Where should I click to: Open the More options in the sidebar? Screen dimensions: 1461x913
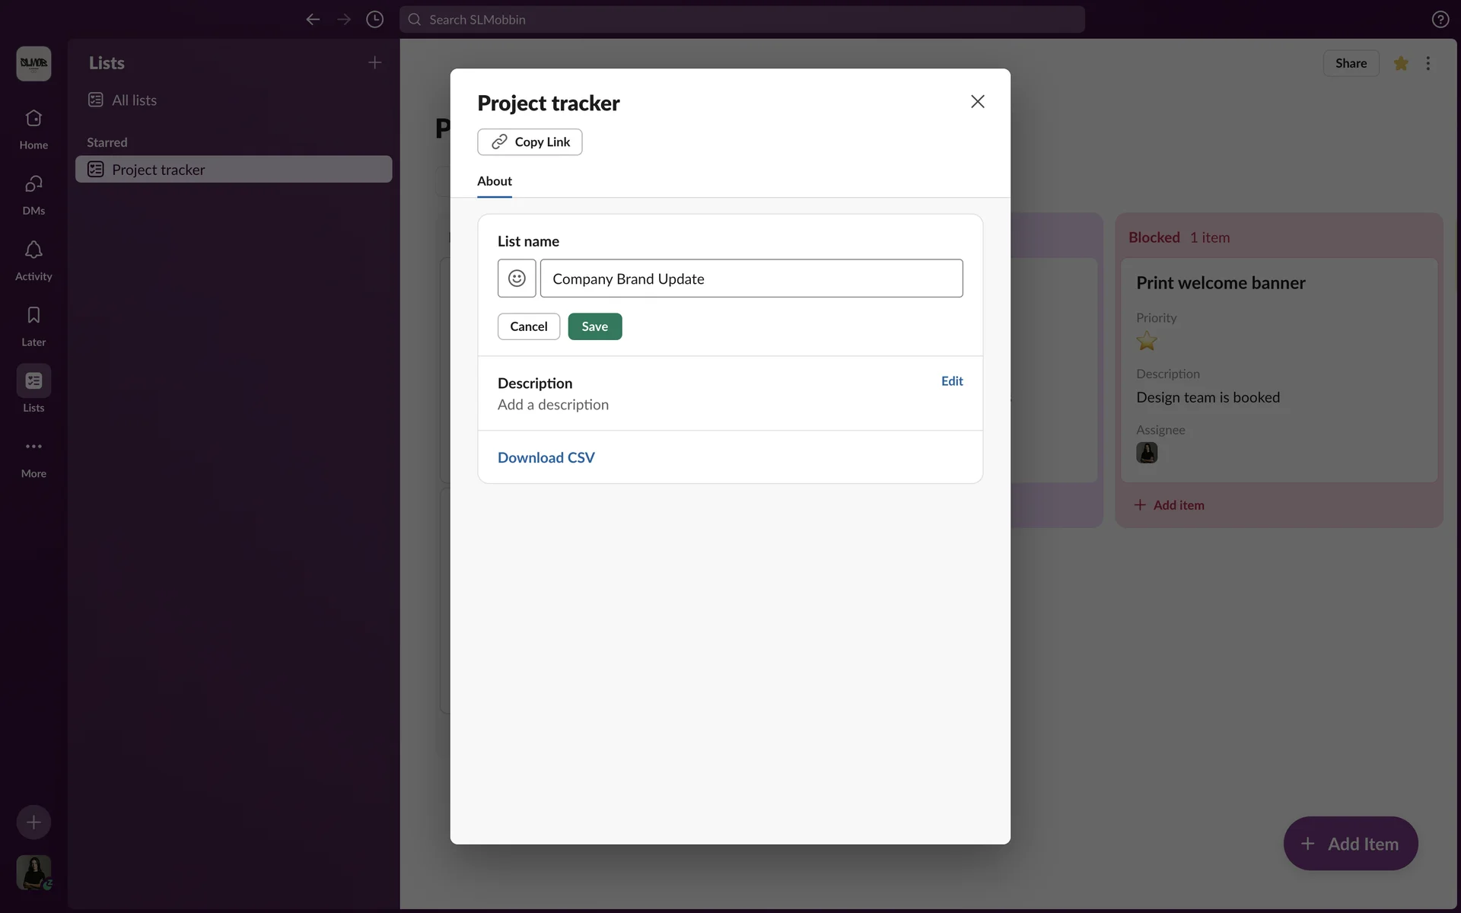[x=33, y=456]
